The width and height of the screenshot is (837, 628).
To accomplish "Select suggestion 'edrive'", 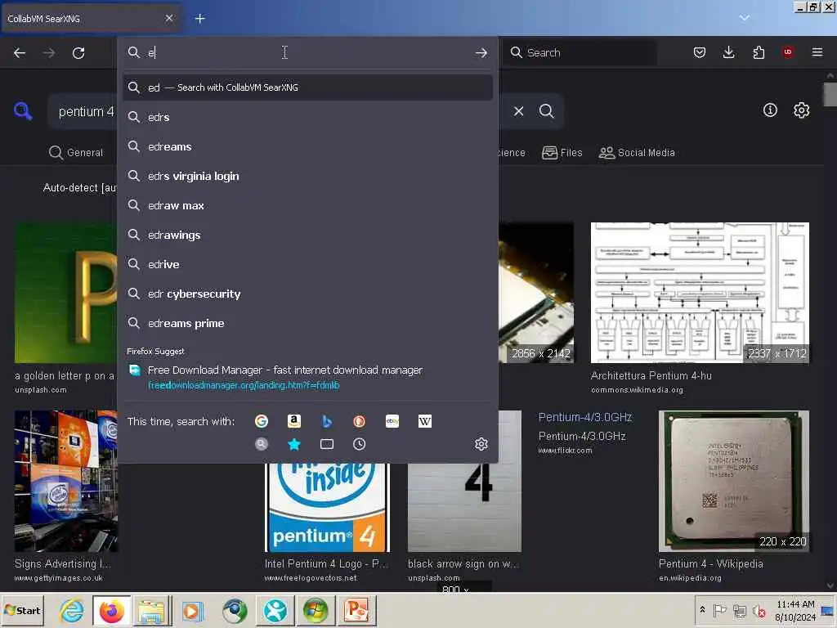I will click(x=307, y=264).
